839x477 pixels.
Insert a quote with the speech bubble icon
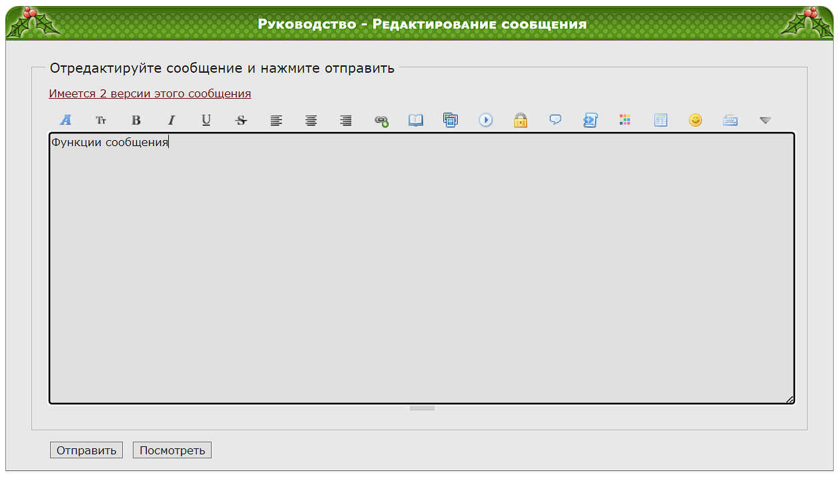(555, 120)
